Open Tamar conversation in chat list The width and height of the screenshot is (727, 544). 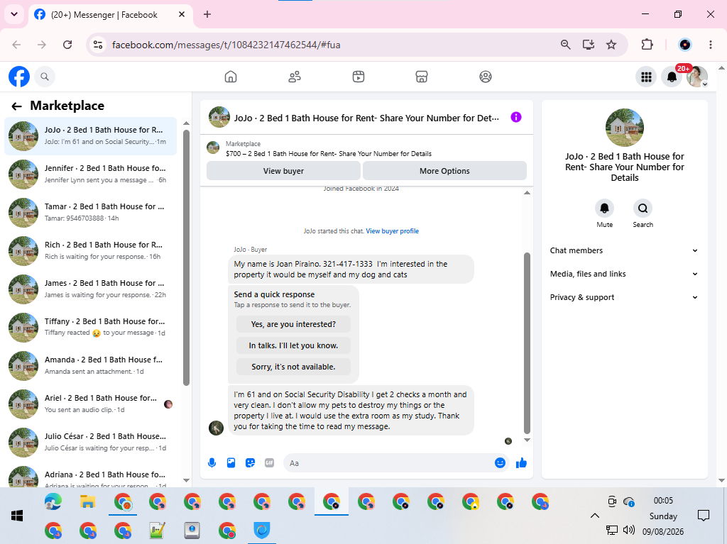click(x=90, y=213)
